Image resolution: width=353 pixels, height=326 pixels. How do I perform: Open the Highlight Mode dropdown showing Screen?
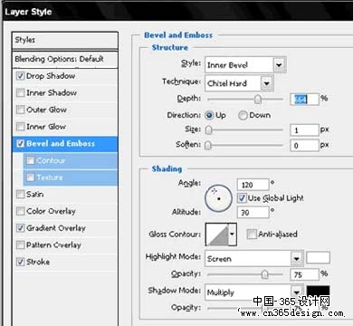click(x=253, y=258)
